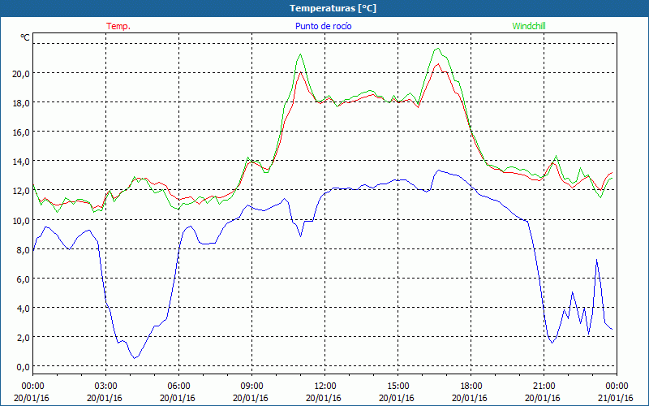649x406 pixels.
Task: Click the '2,0' y-axis value
Action: [23, 338]
